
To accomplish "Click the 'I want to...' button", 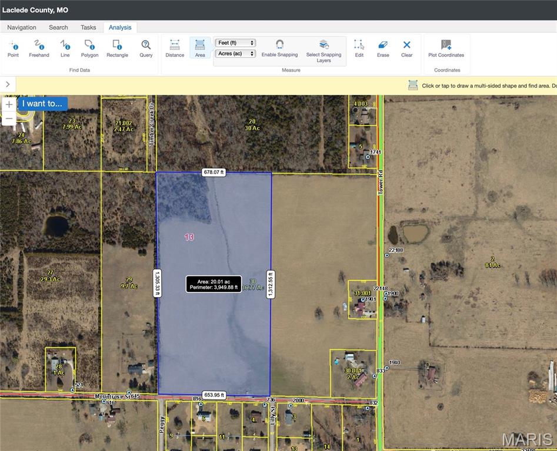I will pos(42,103).
